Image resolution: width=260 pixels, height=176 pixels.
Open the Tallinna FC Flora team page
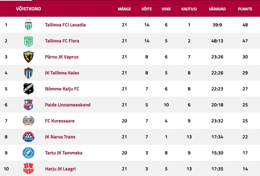[x=62, y=41]
